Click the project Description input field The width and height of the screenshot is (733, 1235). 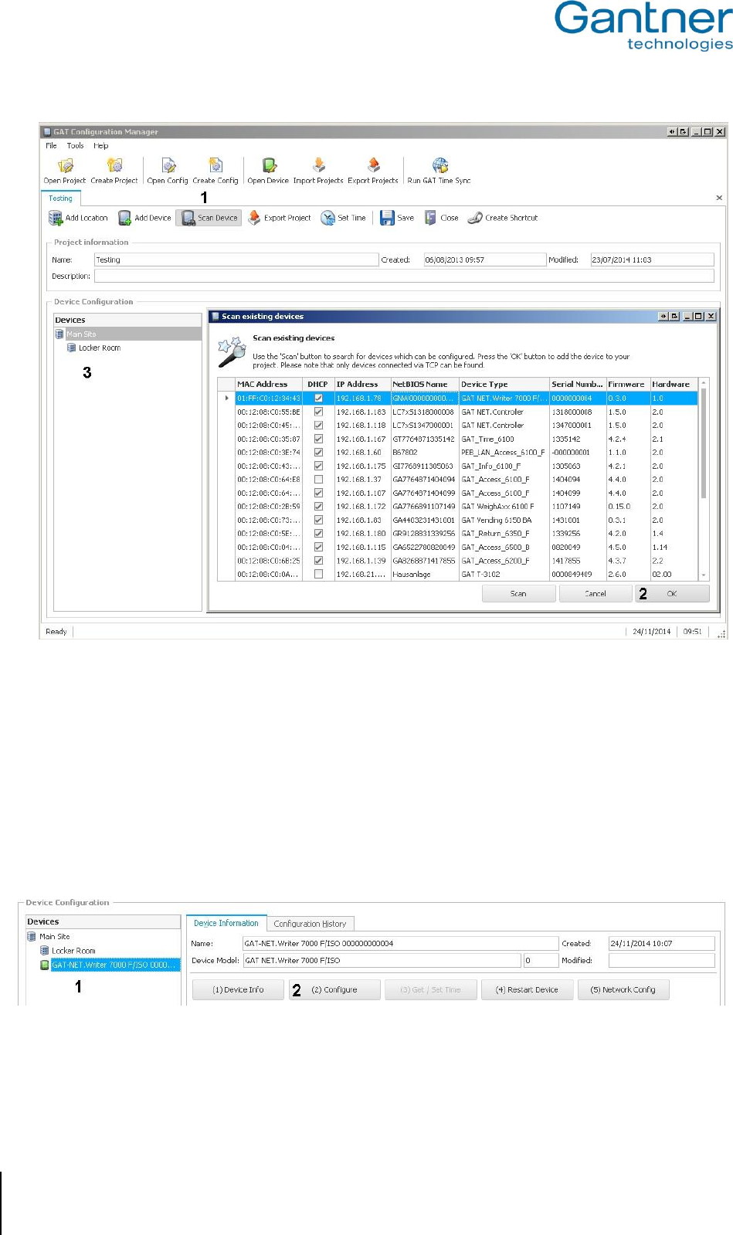click(404, 276)
